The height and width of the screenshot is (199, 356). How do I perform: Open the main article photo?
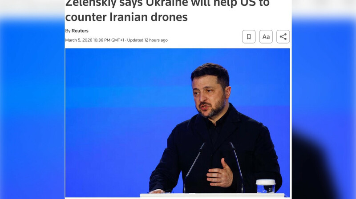pyautogui.click(x=177, y=123)
